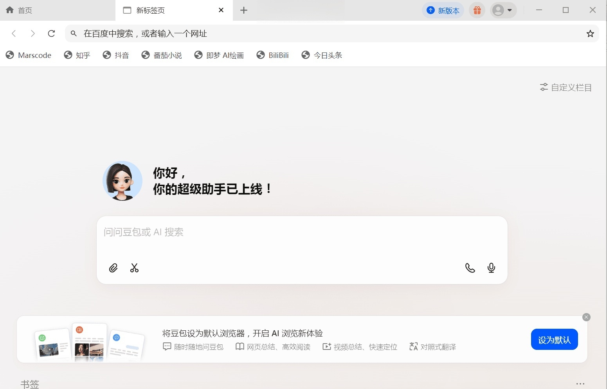The image size is (607, 389).
Task: Open 自定义栏目 customization settings
Action: [x=566, y=87]
